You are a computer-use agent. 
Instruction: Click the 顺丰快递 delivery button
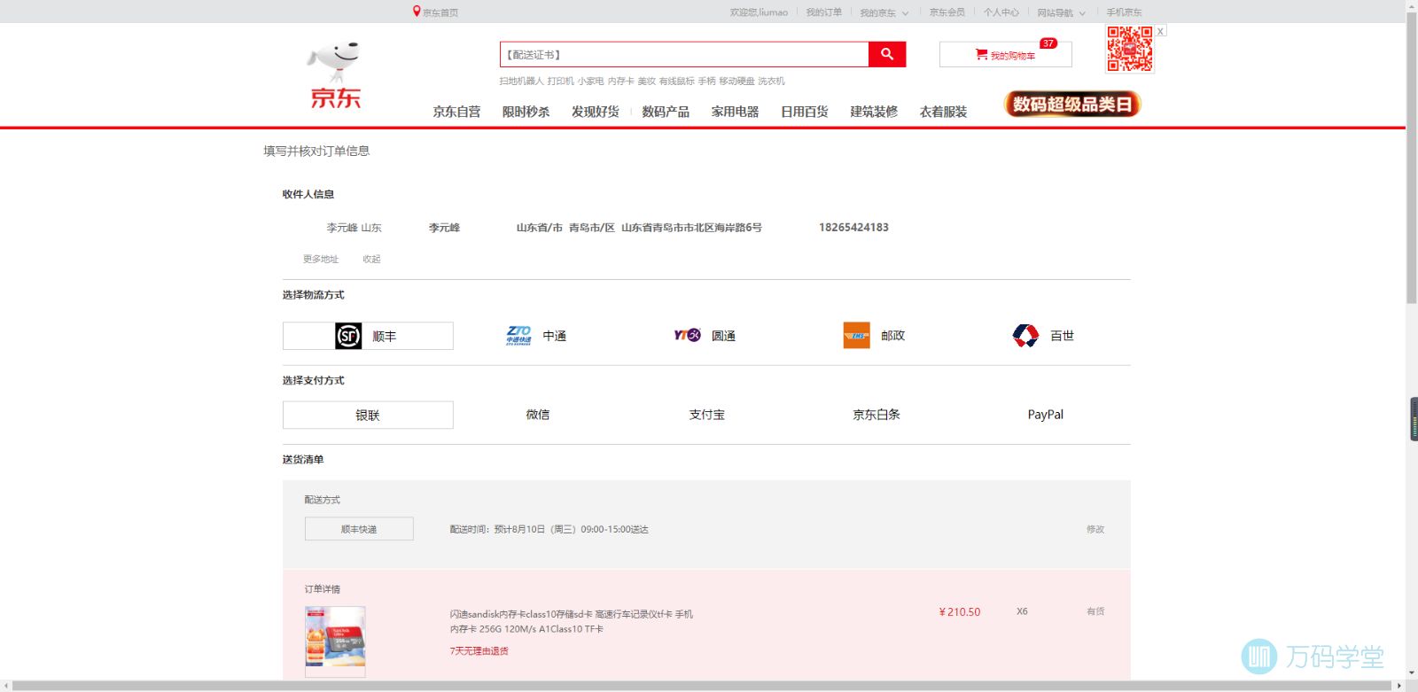tap(359, 529)
